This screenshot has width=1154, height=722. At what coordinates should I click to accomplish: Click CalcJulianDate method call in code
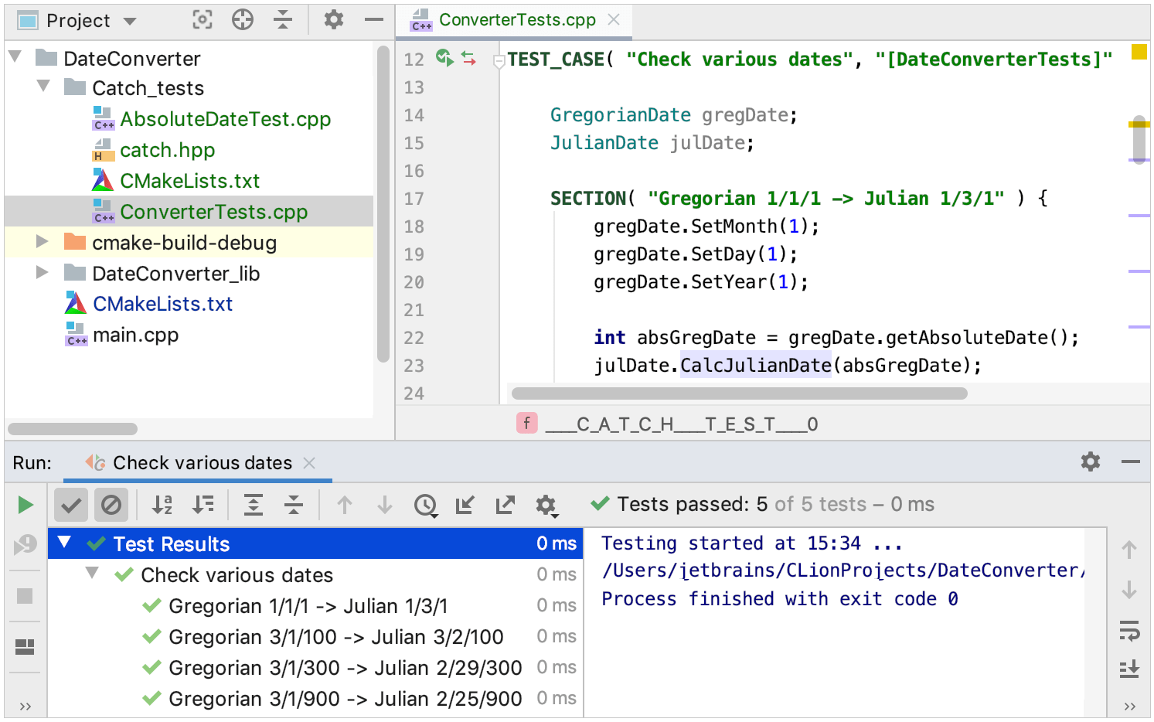point(755,365)
